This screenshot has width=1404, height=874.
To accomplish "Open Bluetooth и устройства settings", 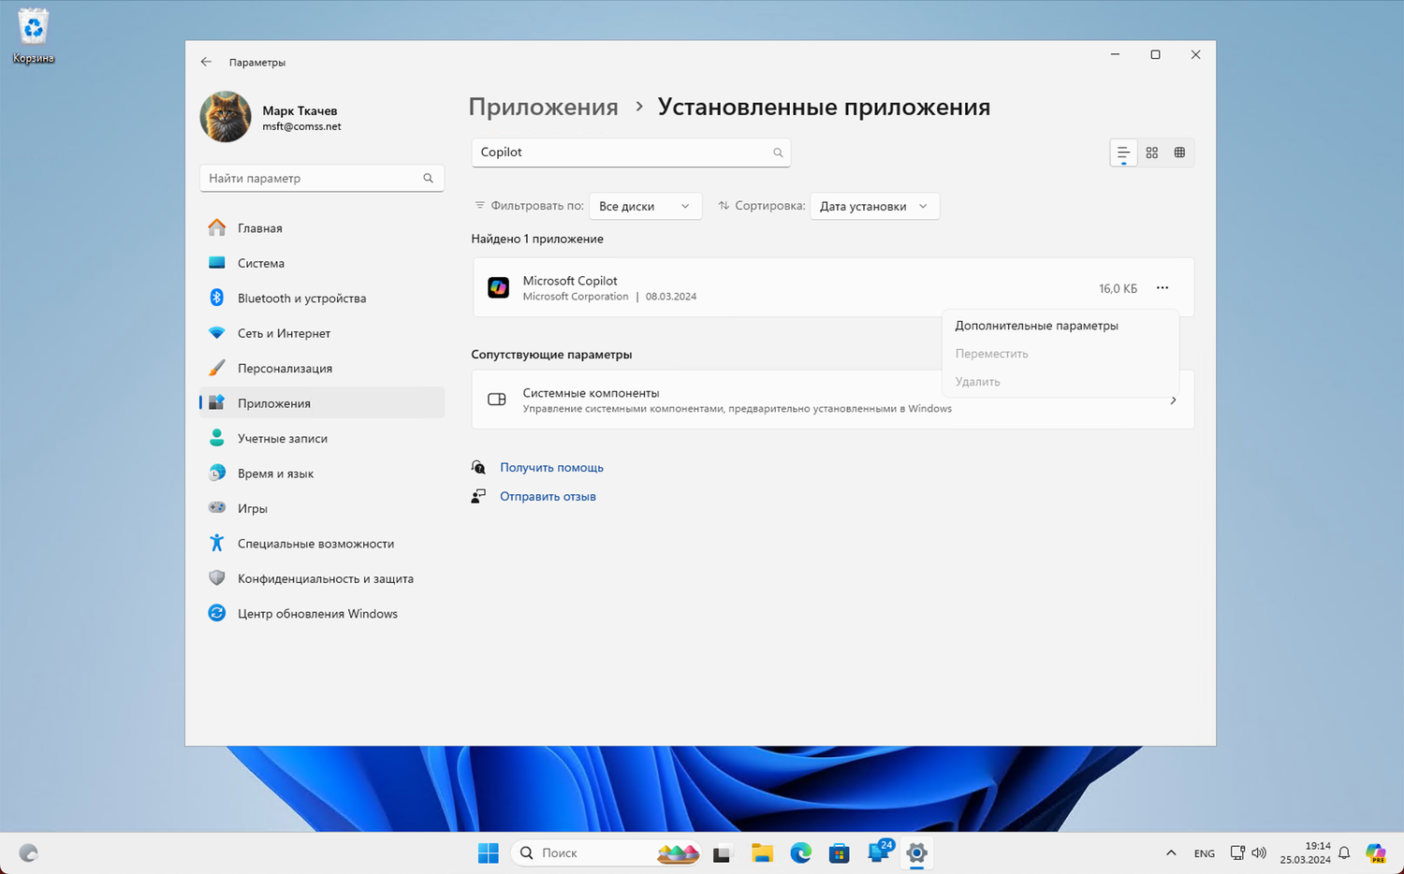I will pos(322,299).
